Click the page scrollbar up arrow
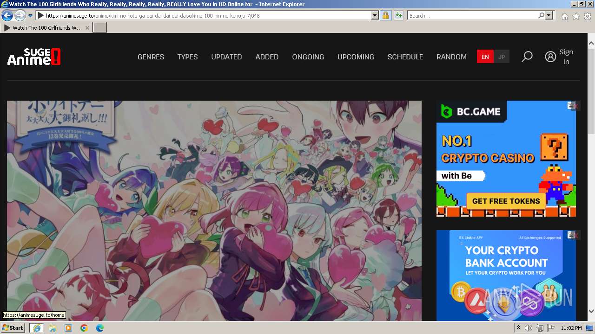 tap(591, 44)
